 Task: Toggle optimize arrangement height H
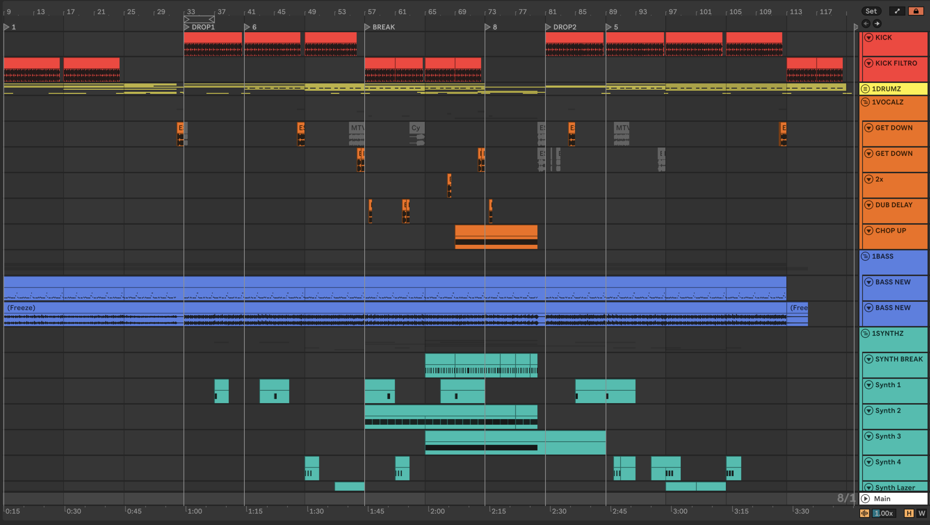click(x=909, y=513)
